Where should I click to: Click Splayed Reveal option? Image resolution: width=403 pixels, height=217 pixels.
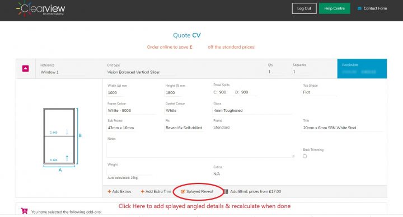point(197,191)
